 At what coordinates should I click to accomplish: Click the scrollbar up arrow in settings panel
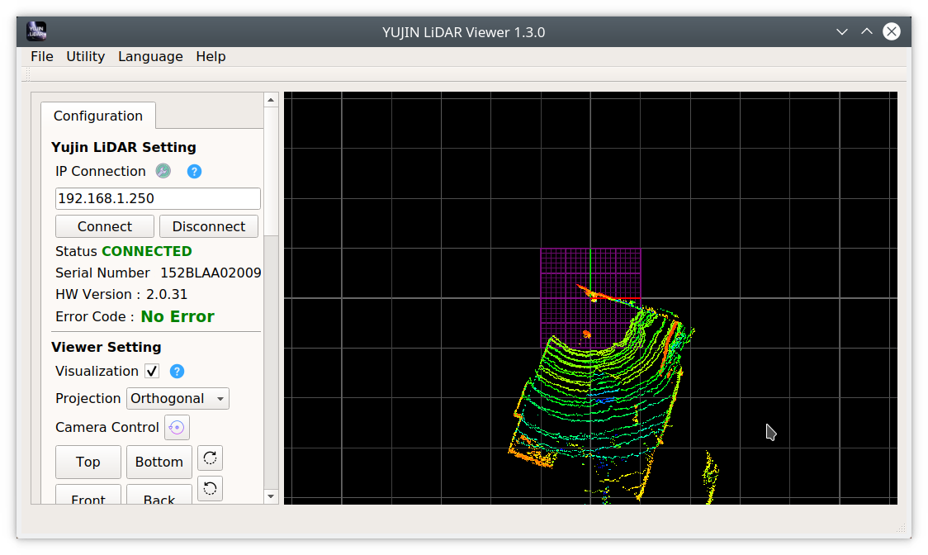(x=271, y=100)
